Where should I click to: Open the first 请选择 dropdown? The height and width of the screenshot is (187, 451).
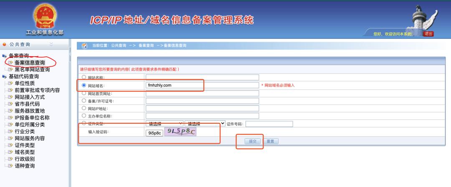click(165, 124)
